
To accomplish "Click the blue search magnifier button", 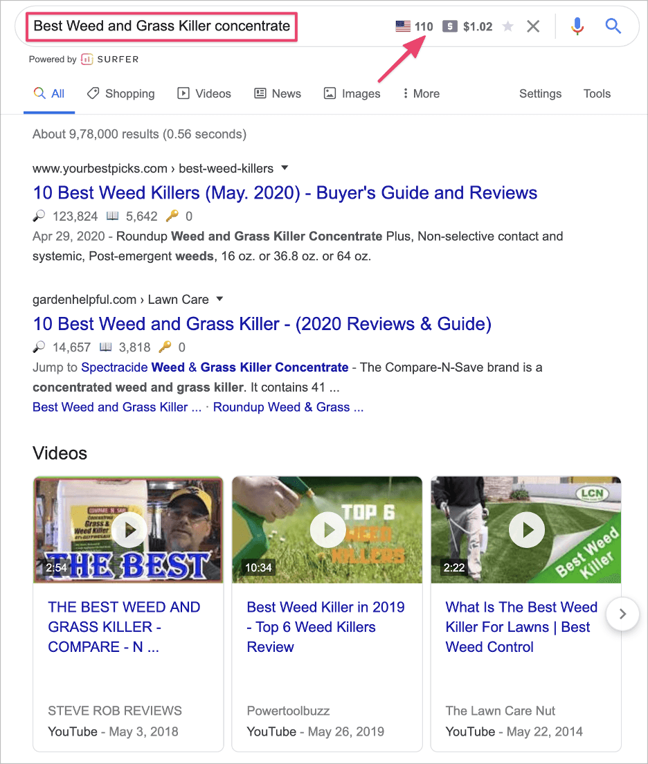I will click(x=613, y=26).
